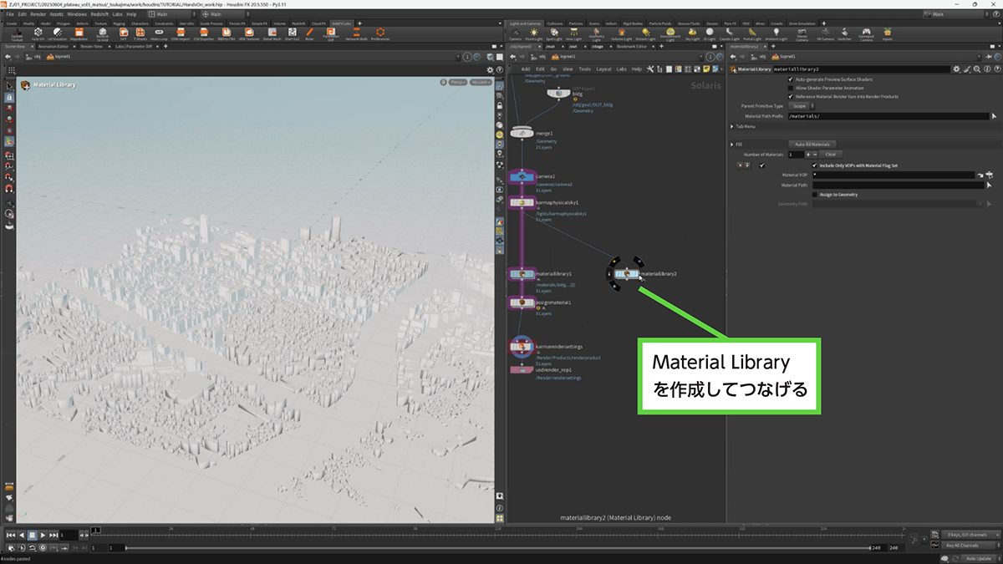Click the Point Light shelf tool
This screenshot has width=1003, height=564.
pos(534,32)
